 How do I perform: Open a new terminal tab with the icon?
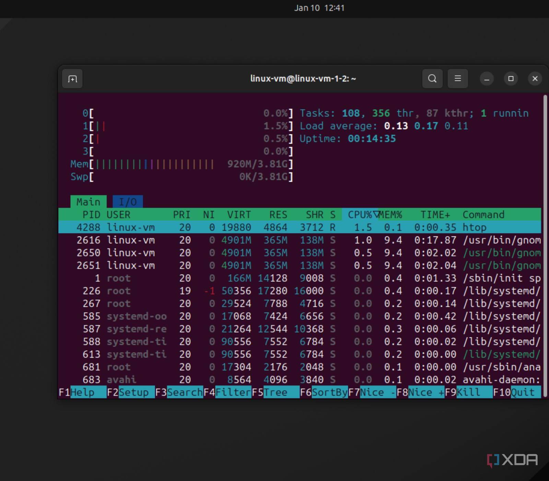72,79
